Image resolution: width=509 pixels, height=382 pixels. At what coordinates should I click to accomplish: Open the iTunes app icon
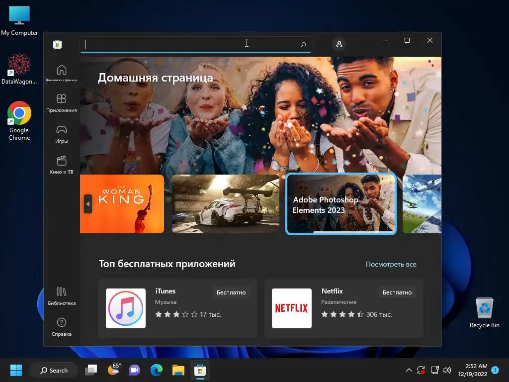(x=126, y=308)
